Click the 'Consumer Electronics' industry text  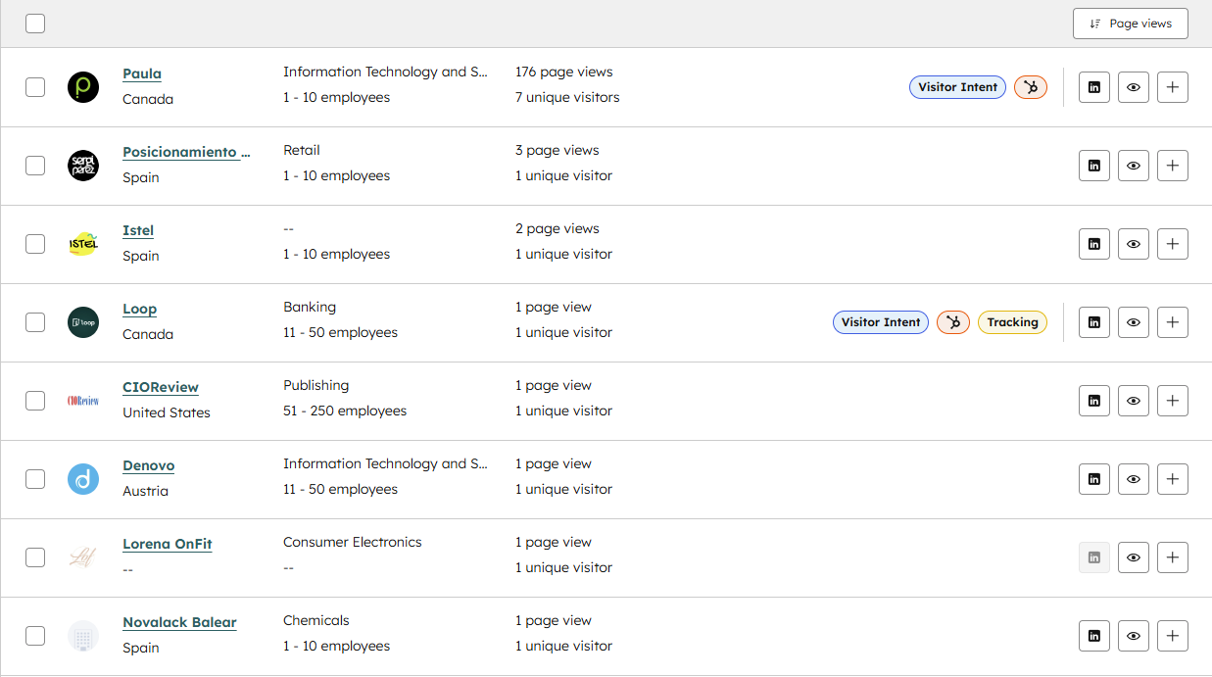pos(353,542)
